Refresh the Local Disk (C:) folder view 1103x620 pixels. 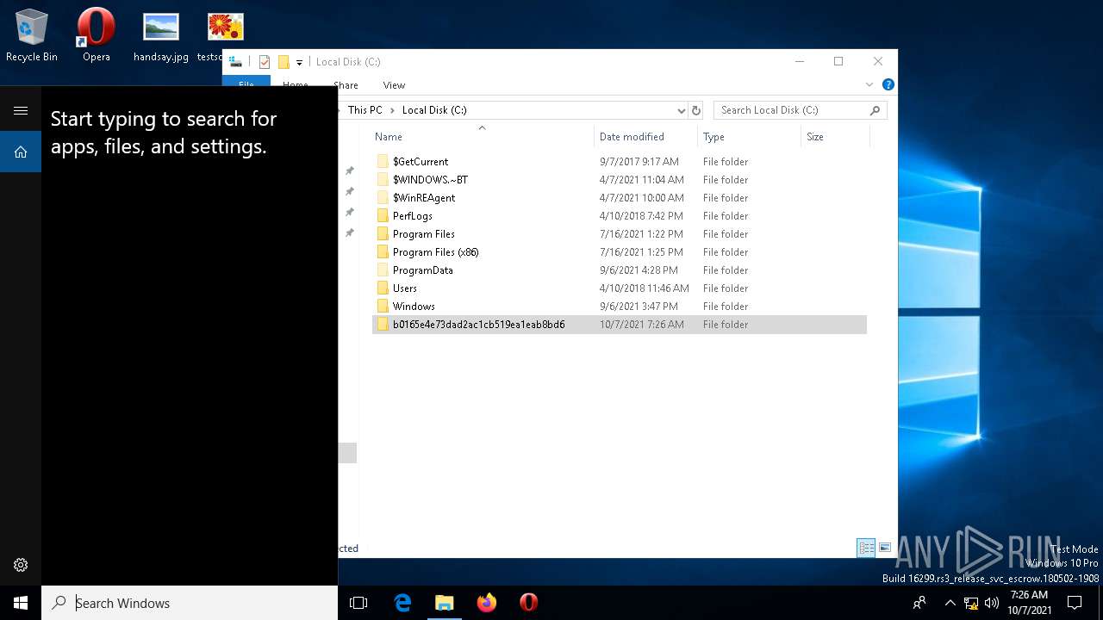[x=696, y=110]
